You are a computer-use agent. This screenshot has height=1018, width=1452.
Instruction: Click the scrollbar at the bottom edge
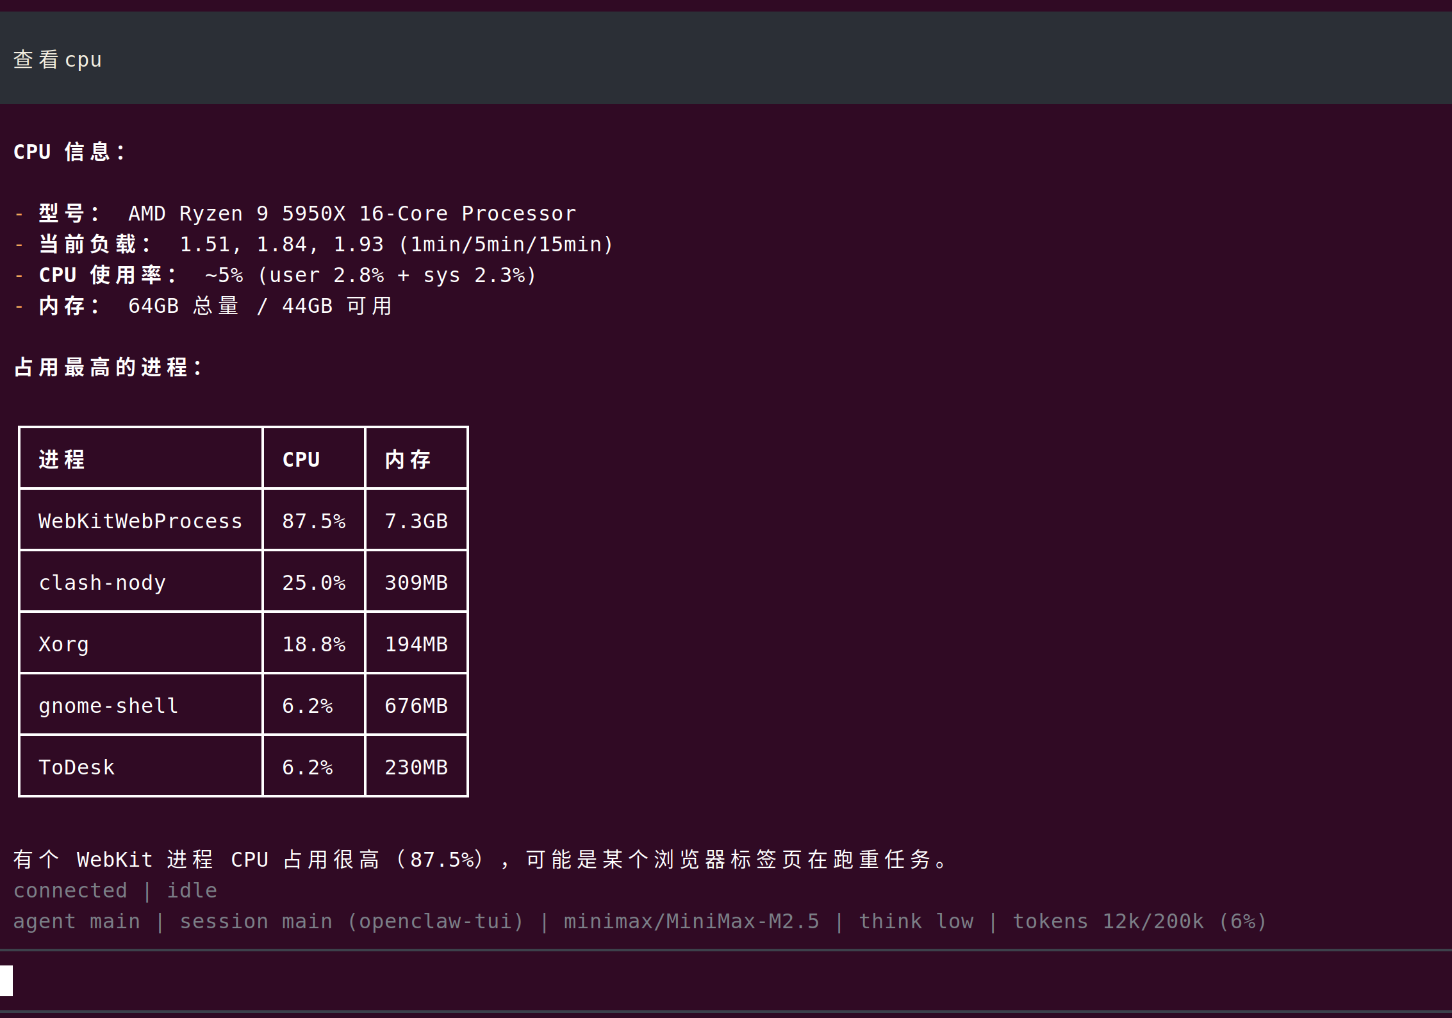726,1014
